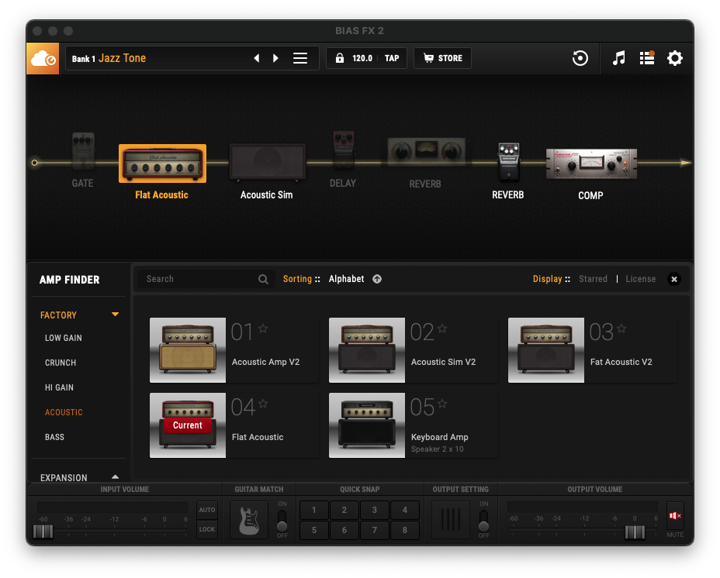Select the active REVERB stompbox pedal
720x578 pixels.
click(x=509, y=162)
